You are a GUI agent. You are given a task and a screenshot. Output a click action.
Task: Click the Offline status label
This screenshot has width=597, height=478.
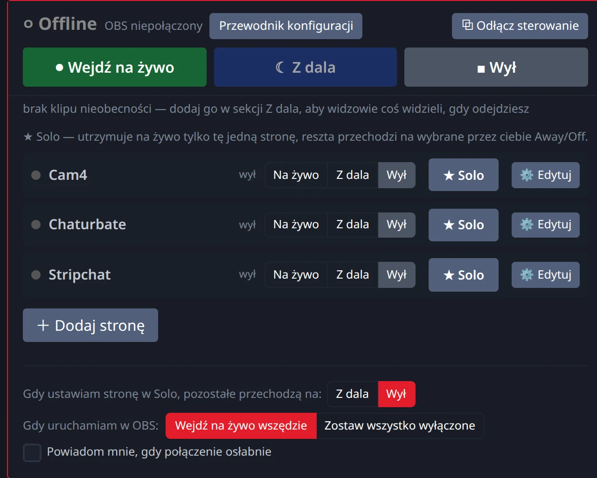(68, 24)
